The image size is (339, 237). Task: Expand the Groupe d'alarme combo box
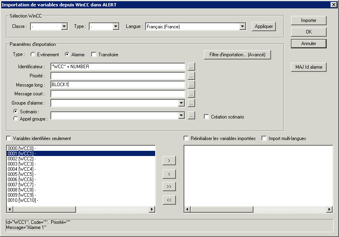coord(181,103)
